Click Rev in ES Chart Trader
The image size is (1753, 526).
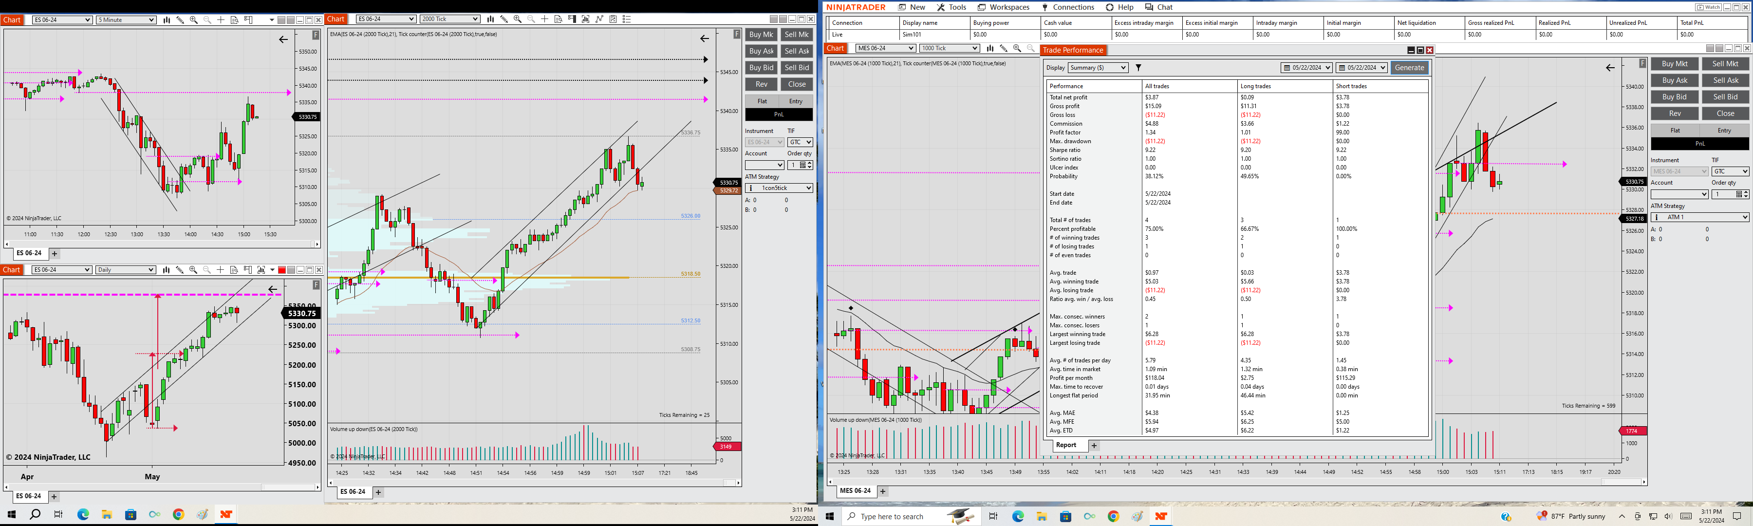coord(762,84)
